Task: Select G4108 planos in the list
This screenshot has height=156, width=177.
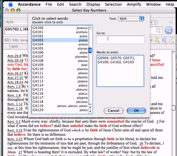Action: point(60,61)
